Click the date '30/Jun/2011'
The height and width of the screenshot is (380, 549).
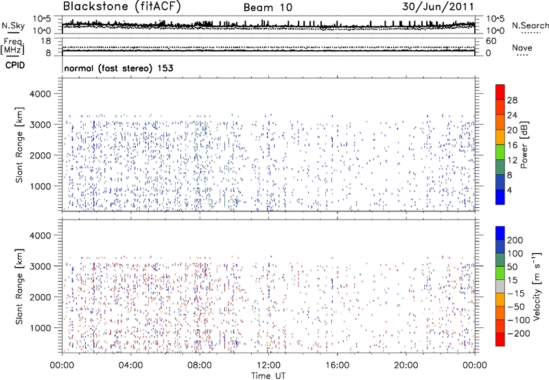(438, 7)
